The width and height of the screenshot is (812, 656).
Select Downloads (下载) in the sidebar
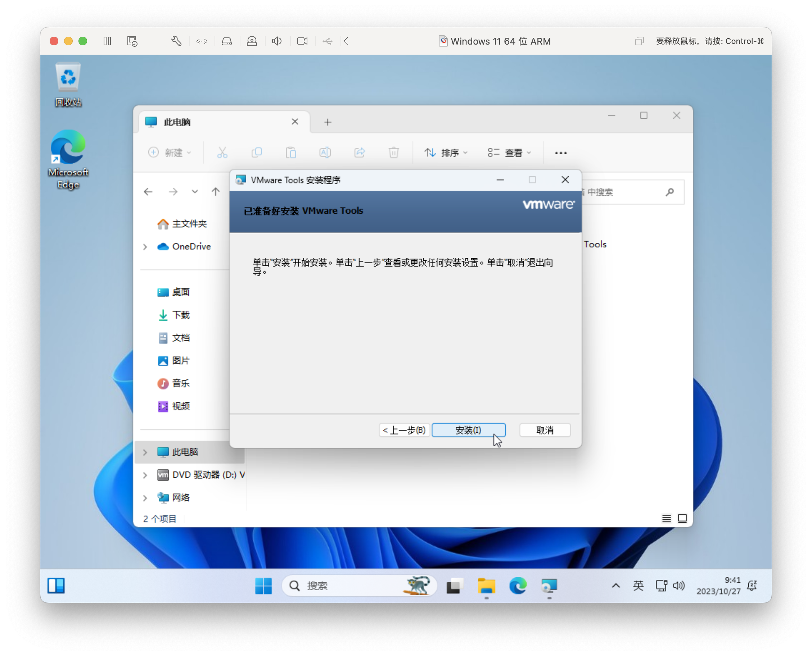180,315
